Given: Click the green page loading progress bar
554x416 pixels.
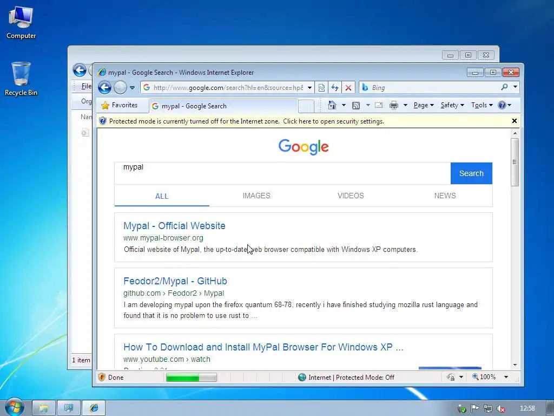Looking at the screenshot, I should [191, 378].
